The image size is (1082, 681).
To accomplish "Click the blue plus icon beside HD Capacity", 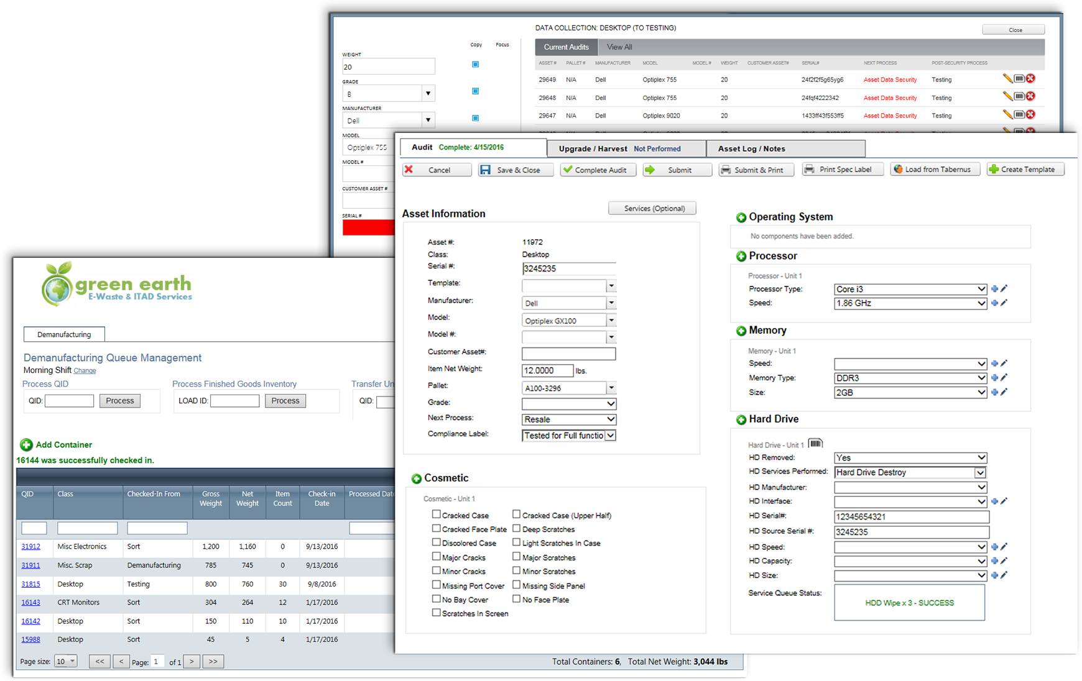I will [x=994, y=561].
